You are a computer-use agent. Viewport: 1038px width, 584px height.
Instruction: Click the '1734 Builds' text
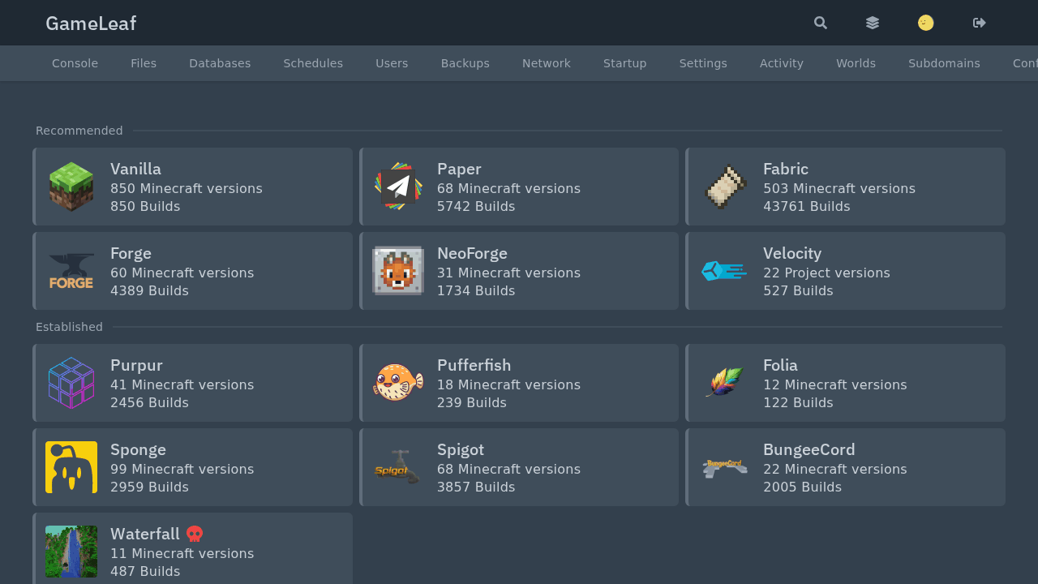click(476, 290)
